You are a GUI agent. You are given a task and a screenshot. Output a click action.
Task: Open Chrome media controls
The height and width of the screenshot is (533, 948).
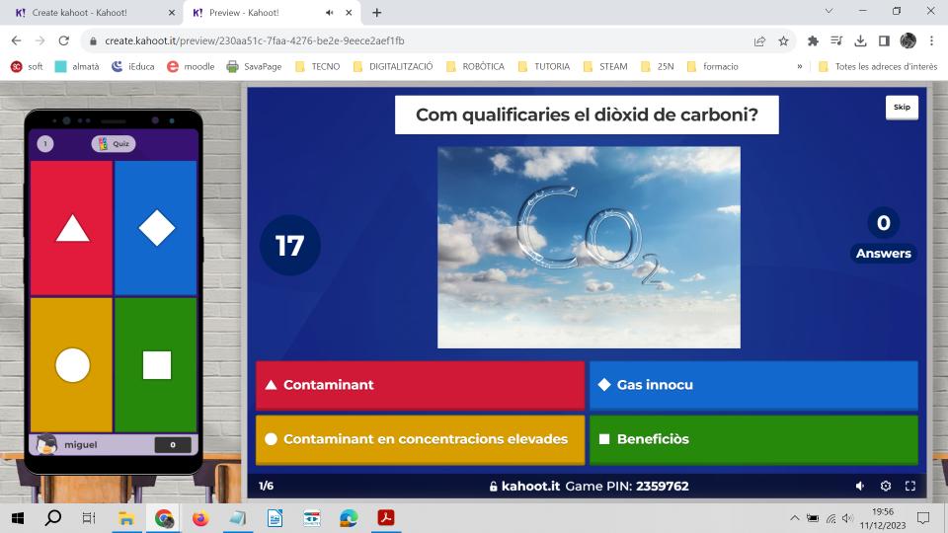[836, 40]
